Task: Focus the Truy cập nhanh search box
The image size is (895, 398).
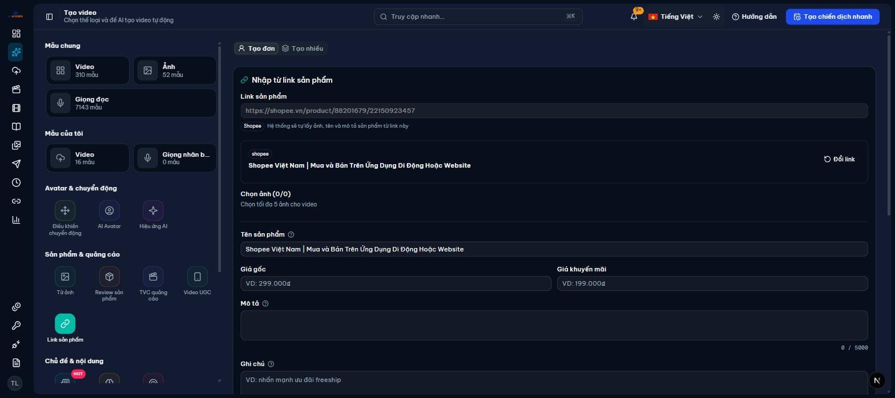Action: tap(478, 17)
